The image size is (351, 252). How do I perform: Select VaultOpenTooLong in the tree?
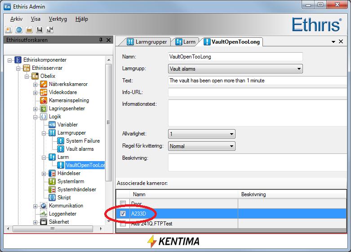85,165
